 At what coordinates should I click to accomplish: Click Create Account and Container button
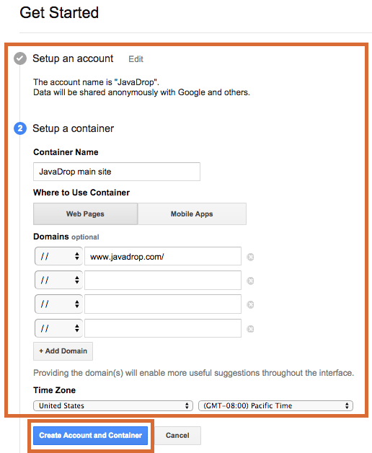(x=90, y=436)
